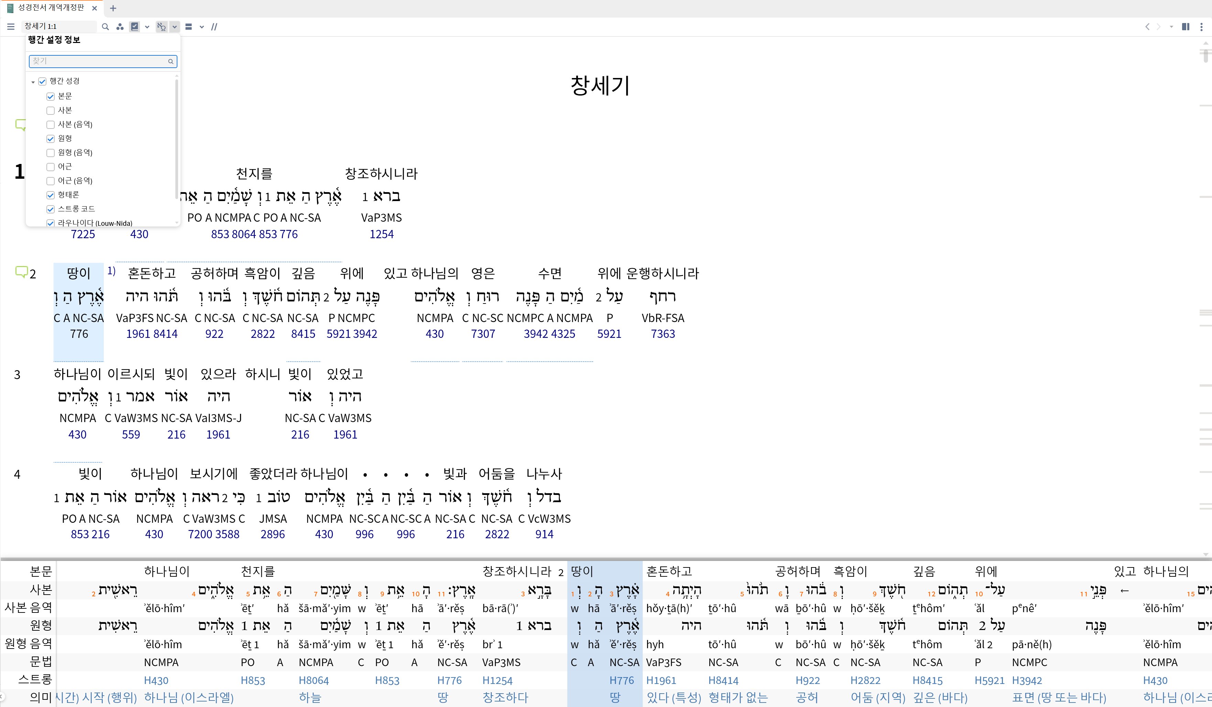Image resolution: width=1212 pixels, height=707 pixels.
Task: Uncheck the 형태론 checkbox
Action: [51, 195]
